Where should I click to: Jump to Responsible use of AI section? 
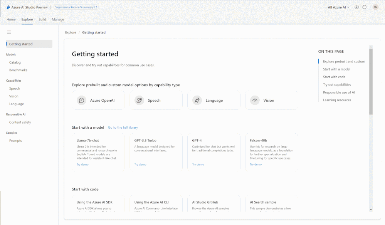coord(339,92)
